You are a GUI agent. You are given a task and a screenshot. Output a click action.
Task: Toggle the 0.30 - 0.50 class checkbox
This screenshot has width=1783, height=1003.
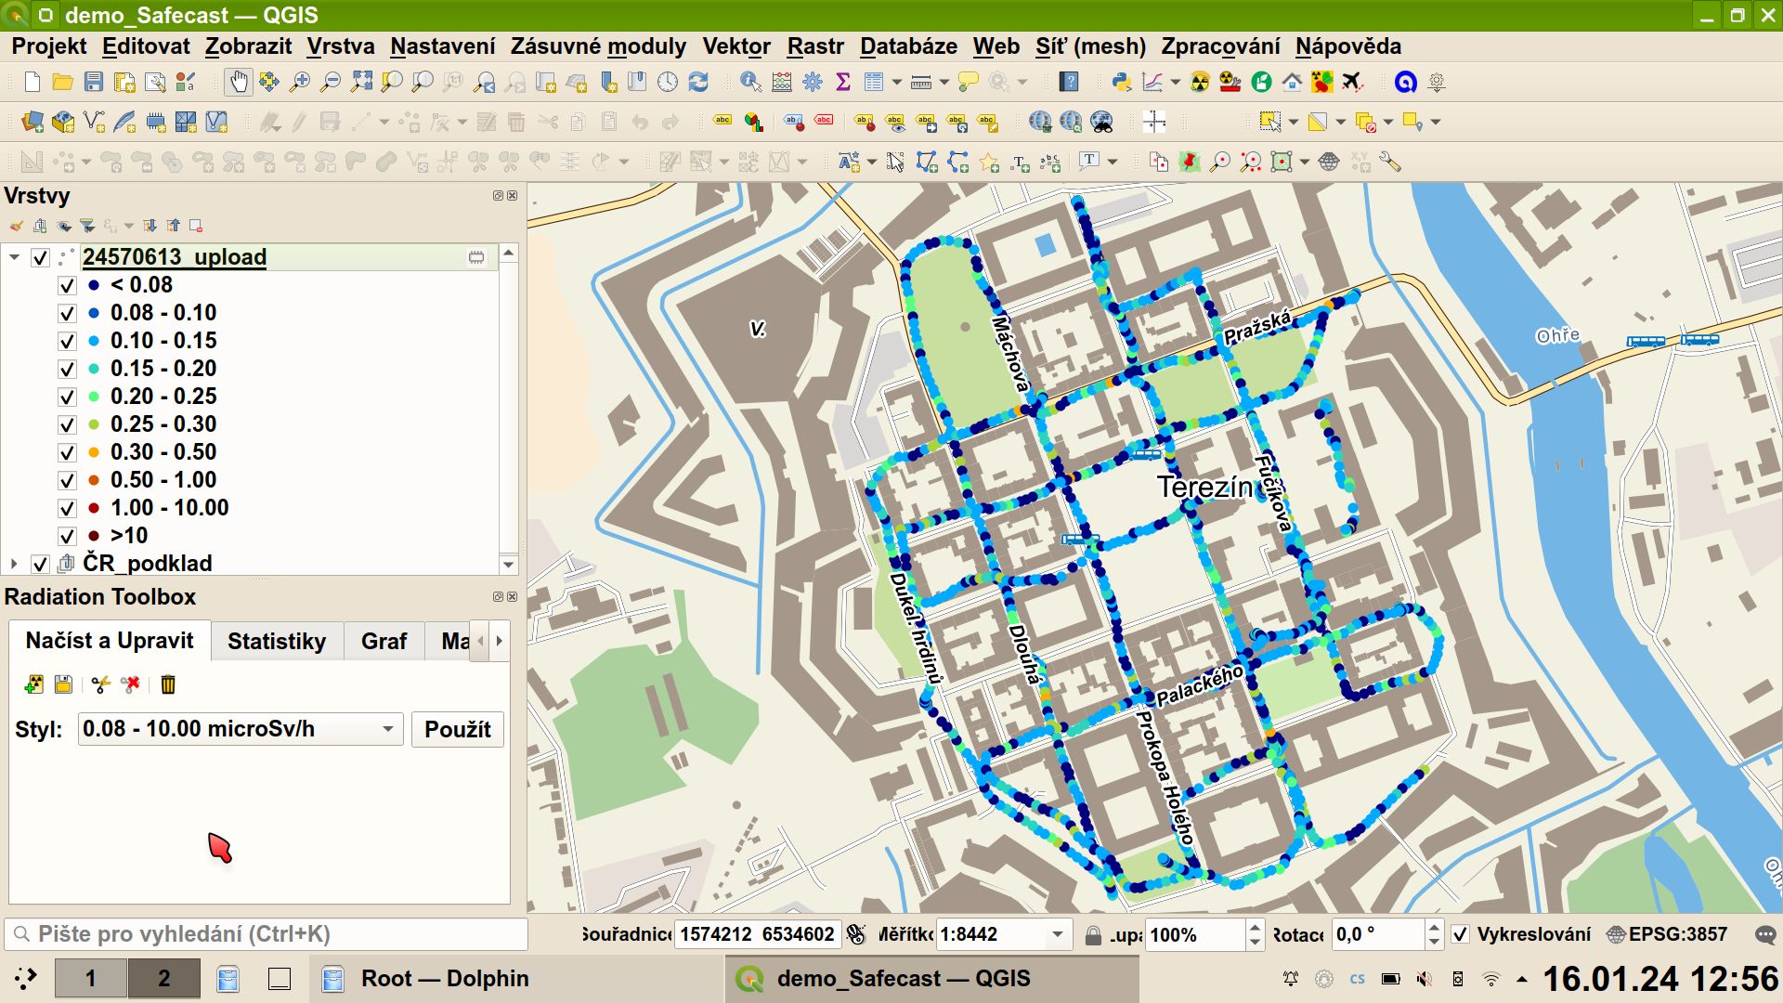(x=67, y=453)
